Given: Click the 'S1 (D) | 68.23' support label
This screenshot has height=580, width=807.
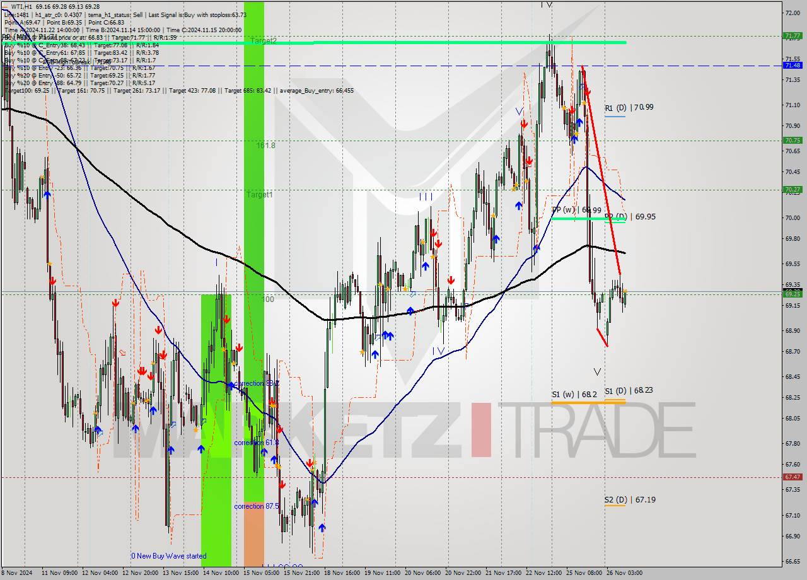Looking at the screenshot, I should (x=629, y=390).
